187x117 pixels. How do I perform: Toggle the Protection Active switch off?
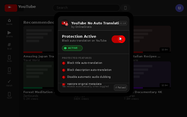coord(118,39)
